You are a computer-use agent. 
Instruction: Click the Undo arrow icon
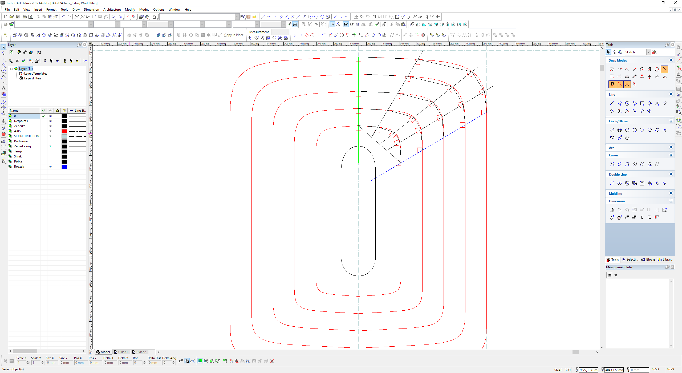point(63,17)
